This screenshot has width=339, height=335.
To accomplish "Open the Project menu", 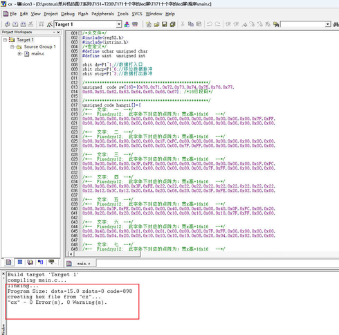I will (51, 14).
